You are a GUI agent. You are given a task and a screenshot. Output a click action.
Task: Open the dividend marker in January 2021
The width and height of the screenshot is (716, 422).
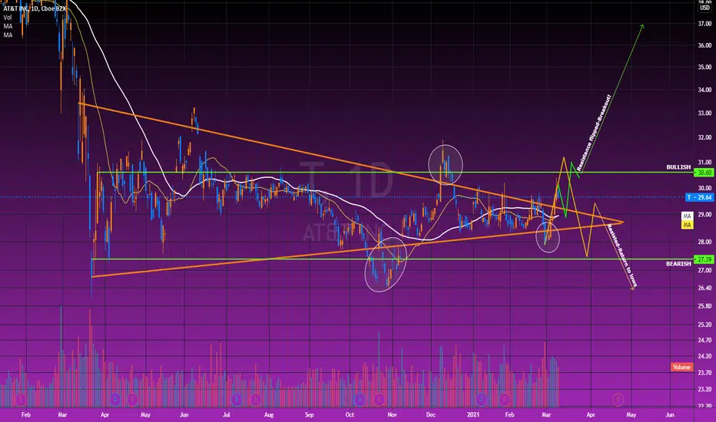(x=481, y=400)
